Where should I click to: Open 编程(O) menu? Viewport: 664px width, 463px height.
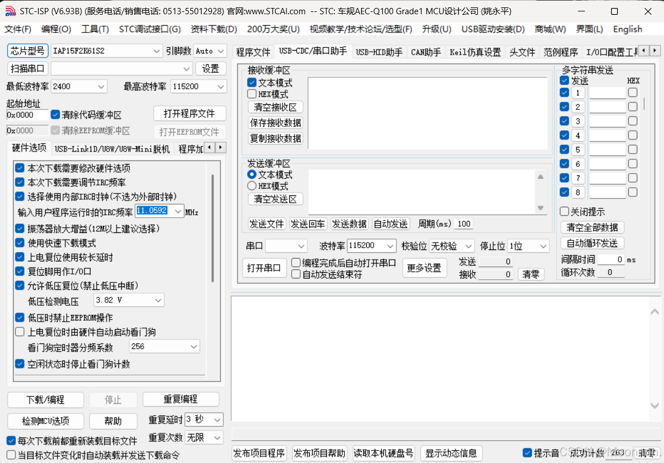56,29
